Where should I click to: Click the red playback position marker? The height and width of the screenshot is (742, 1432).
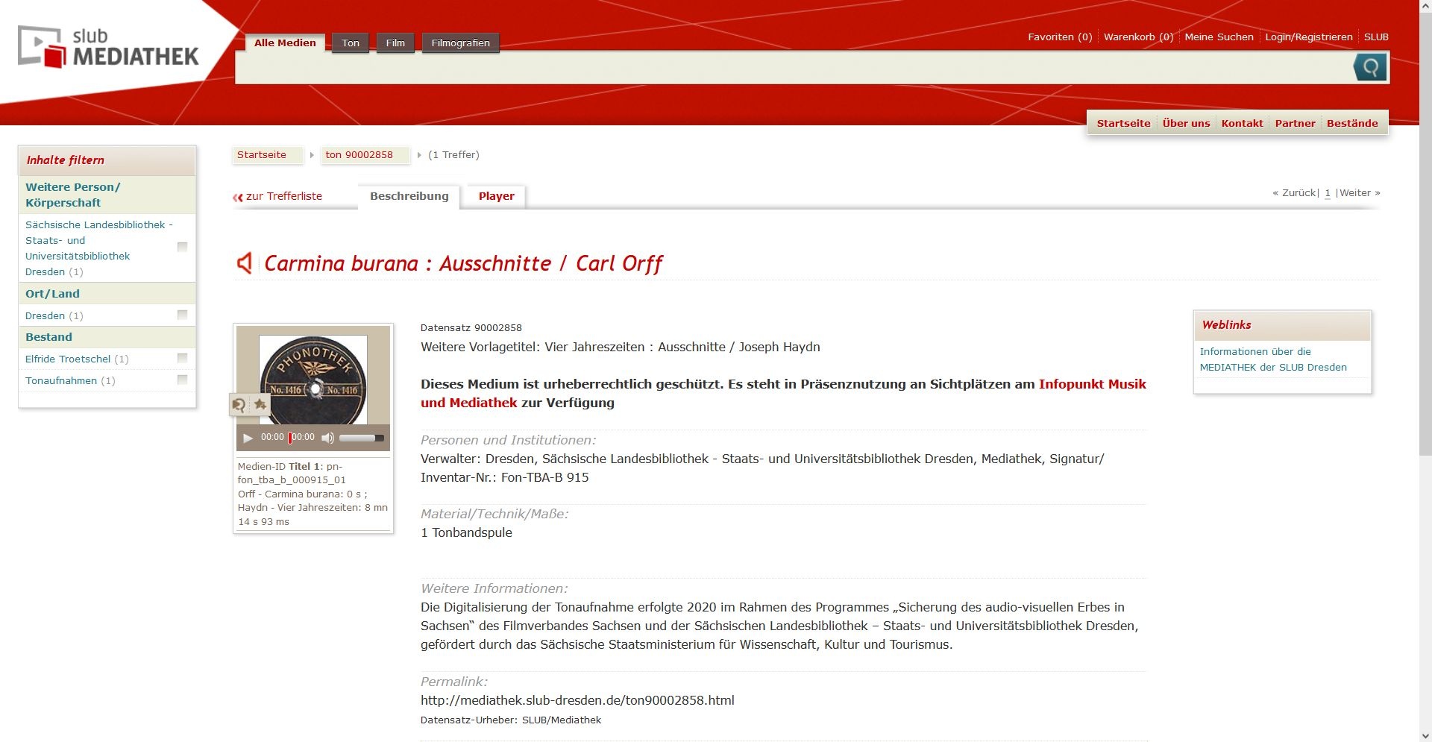click(x=290, y=438)
